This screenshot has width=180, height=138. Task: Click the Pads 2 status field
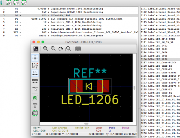click(x=112, y=129)
